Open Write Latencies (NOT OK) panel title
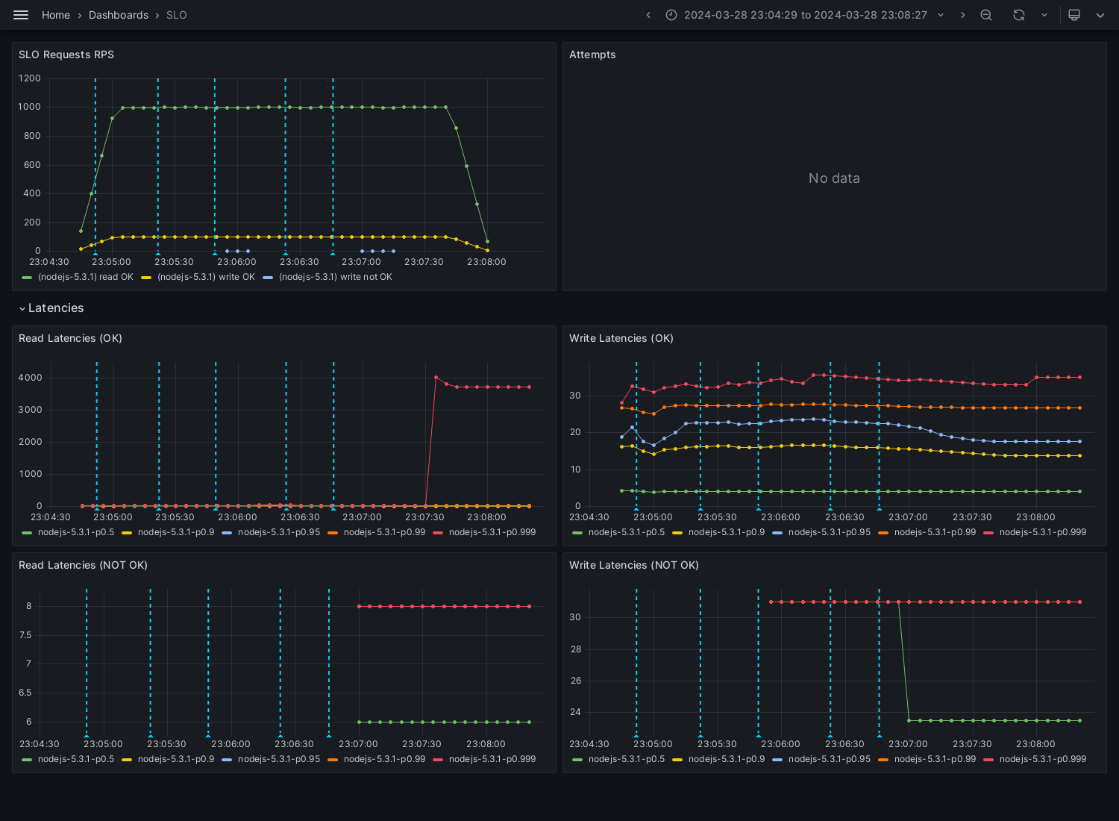The width and height of the screenshot is (1119, 821). pyautogui.click(x=634, y=565)
